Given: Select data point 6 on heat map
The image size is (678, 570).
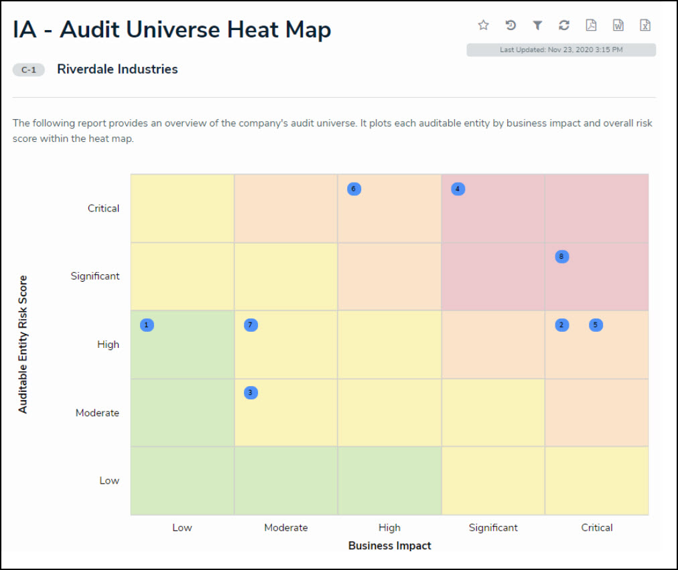Looking at the screenshot, I should pos(354,189).
